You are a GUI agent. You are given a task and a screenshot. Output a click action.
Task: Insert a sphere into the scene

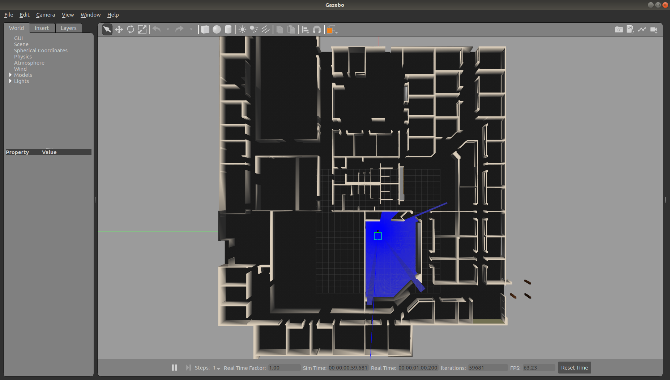coord(217,29)
